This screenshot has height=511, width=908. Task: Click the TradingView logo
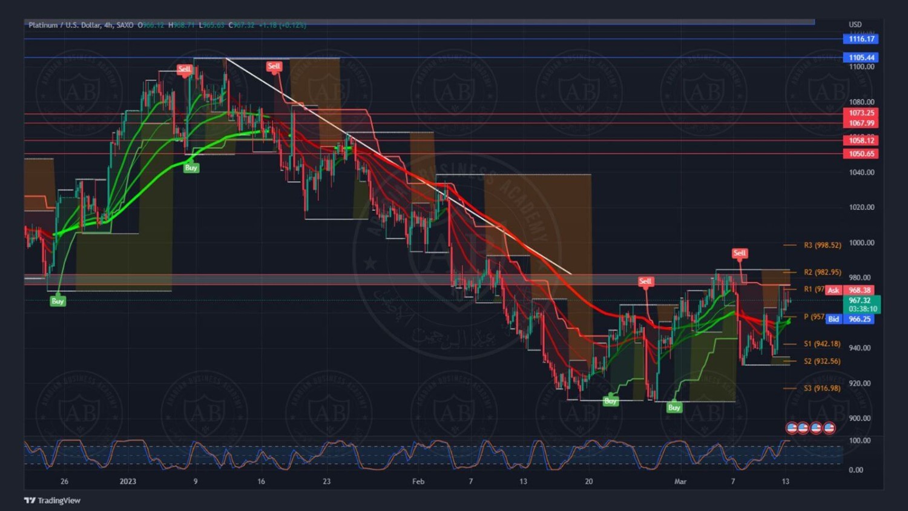pyautogui.click(x=52, y=500)
